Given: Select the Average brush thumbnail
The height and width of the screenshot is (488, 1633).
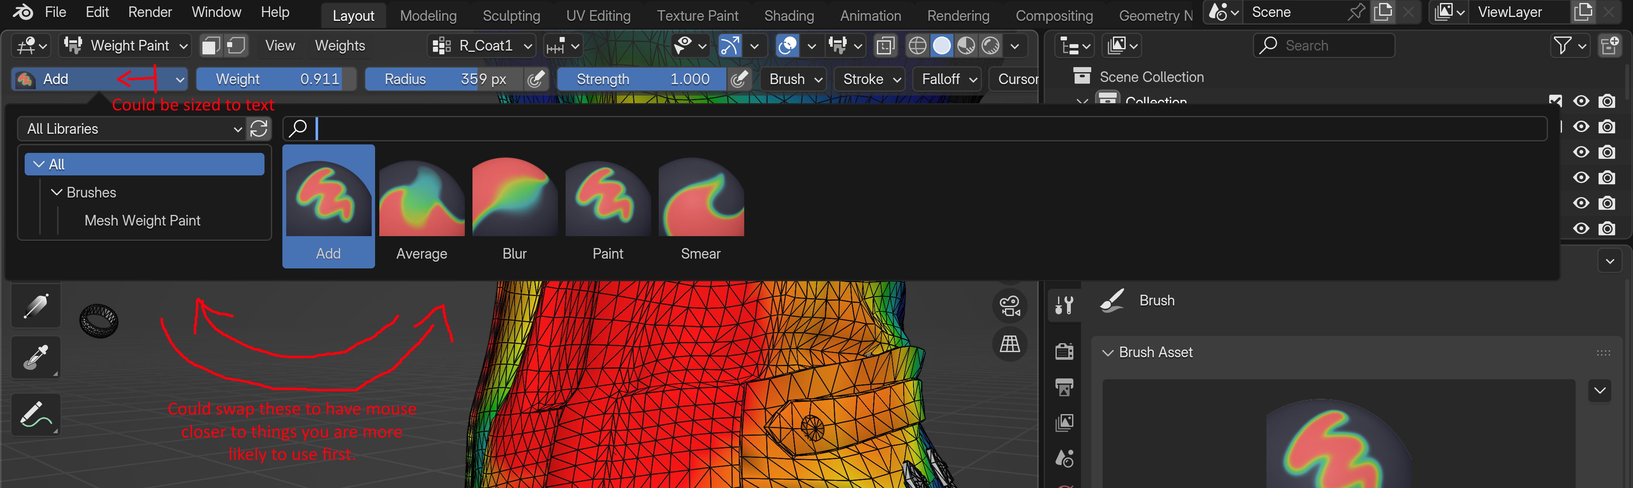Looking at the screenshot, I should pyautogui.click(x=421, y=206).
